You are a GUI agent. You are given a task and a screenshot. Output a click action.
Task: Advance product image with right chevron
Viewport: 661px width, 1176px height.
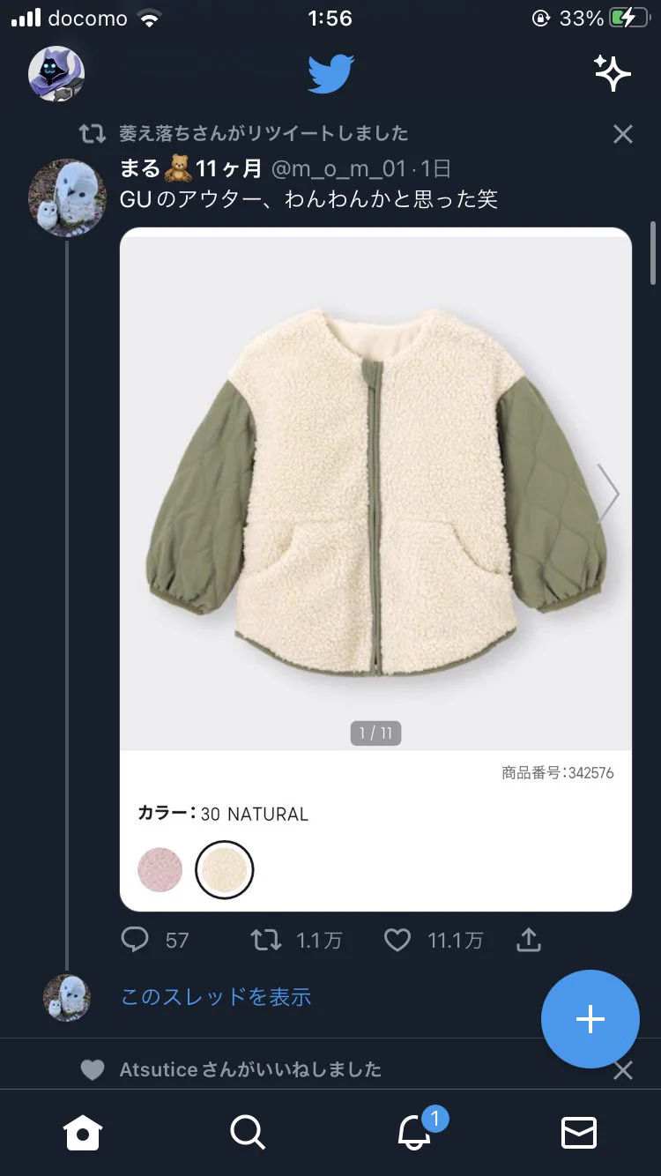pyautogui.click(x=609, y=494)
